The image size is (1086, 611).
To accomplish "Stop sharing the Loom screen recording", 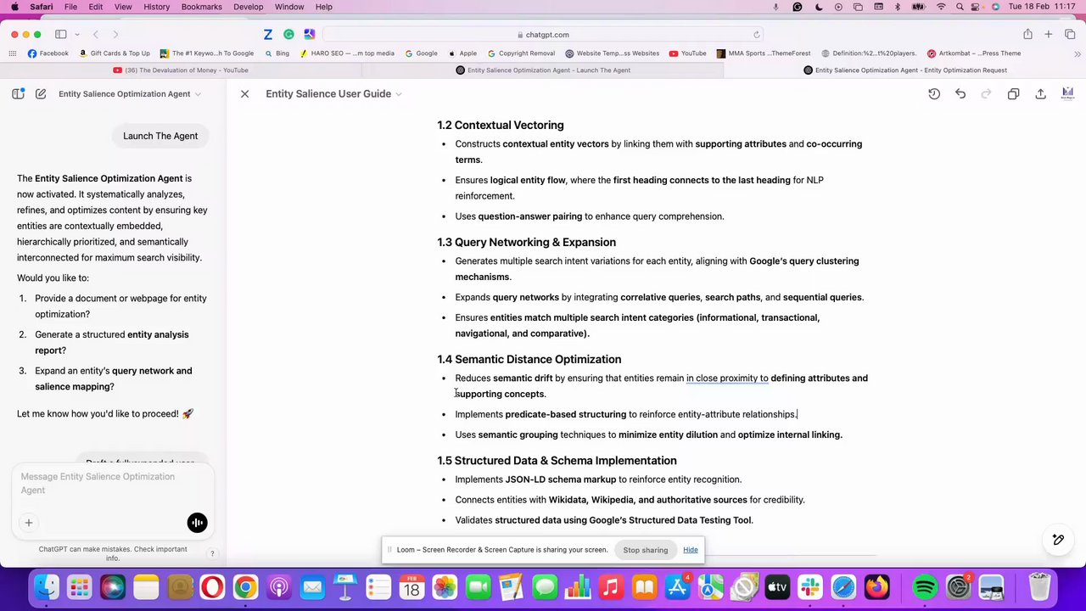I will click(x=646, y=550).
